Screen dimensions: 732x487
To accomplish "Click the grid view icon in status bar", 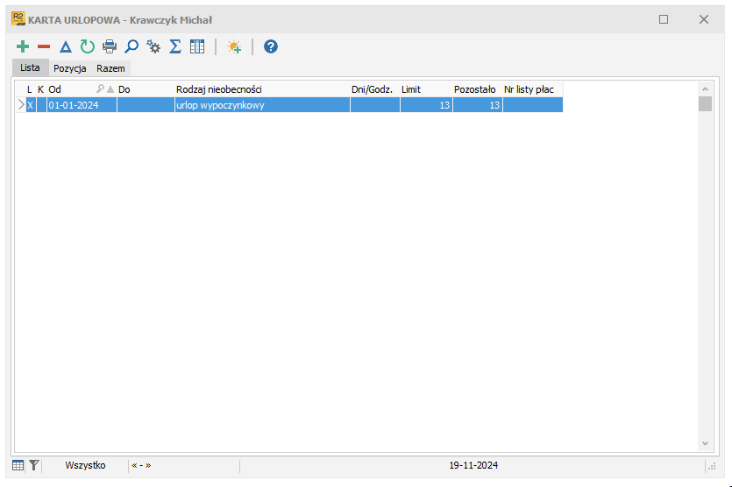I will tap(18, 465).
